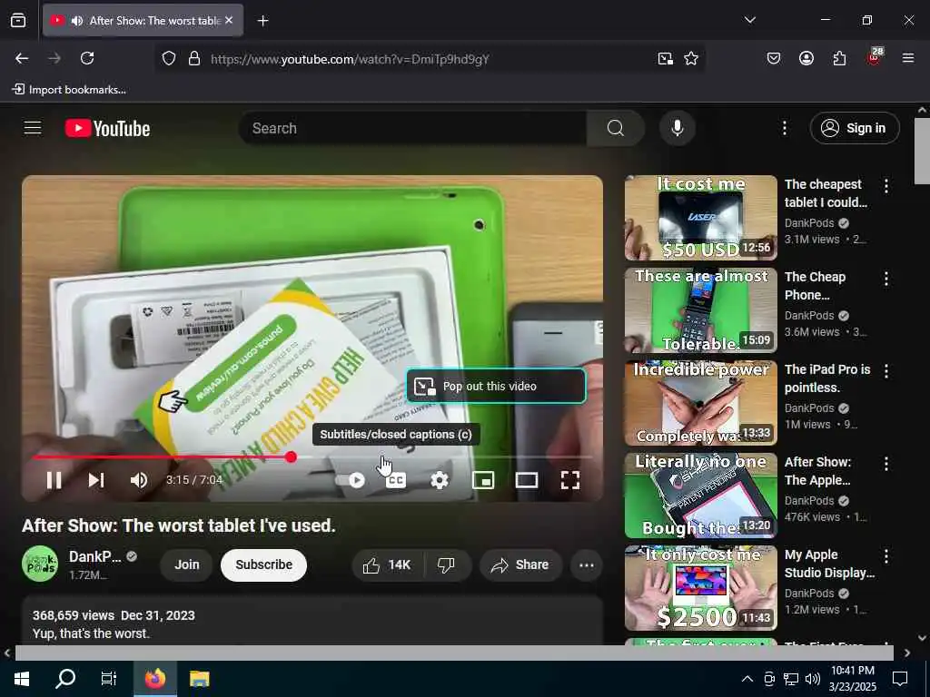Pop out this video button
Image resolution: width=930 pixels, height=697 pixels.
(x=496, y=386)
